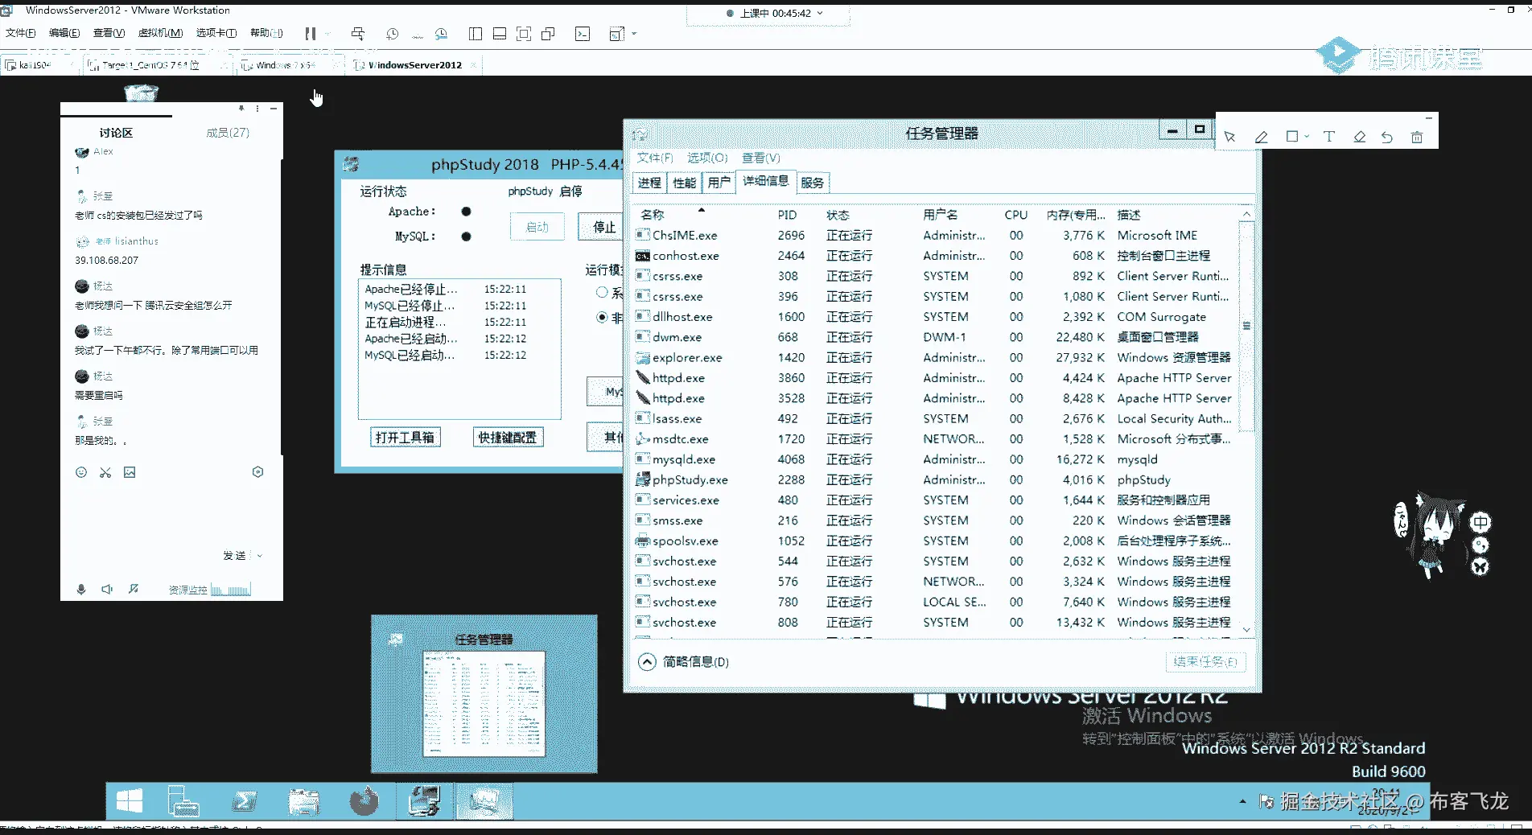Undo the last annotation
The width and height of the screenshot is (1532, 835).
(x=1387, y=137)
